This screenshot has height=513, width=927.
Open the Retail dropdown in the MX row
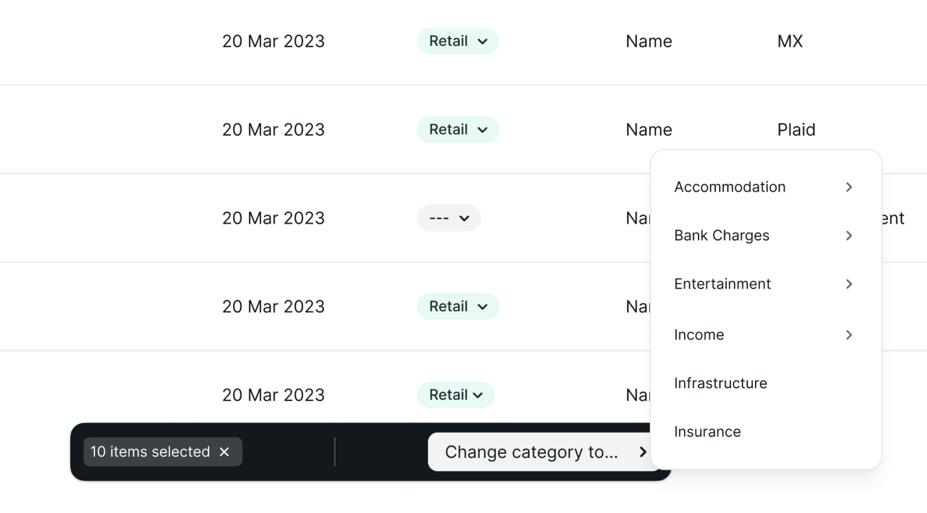click(x=458, y=41)
